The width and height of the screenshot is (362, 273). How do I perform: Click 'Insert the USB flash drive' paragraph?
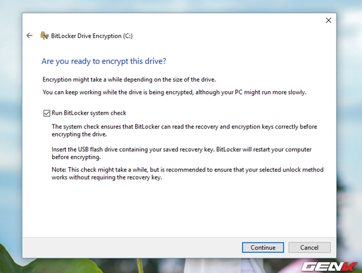[182, 153]
